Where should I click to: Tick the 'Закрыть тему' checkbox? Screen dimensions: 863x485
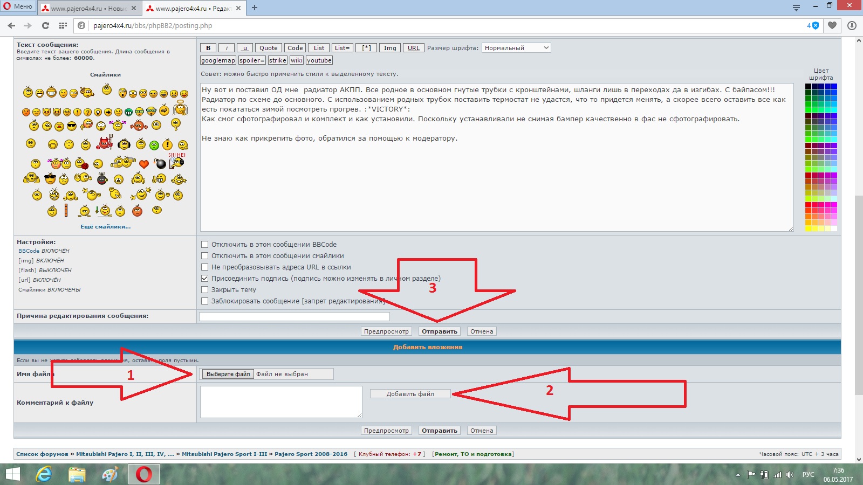(204, 290)
